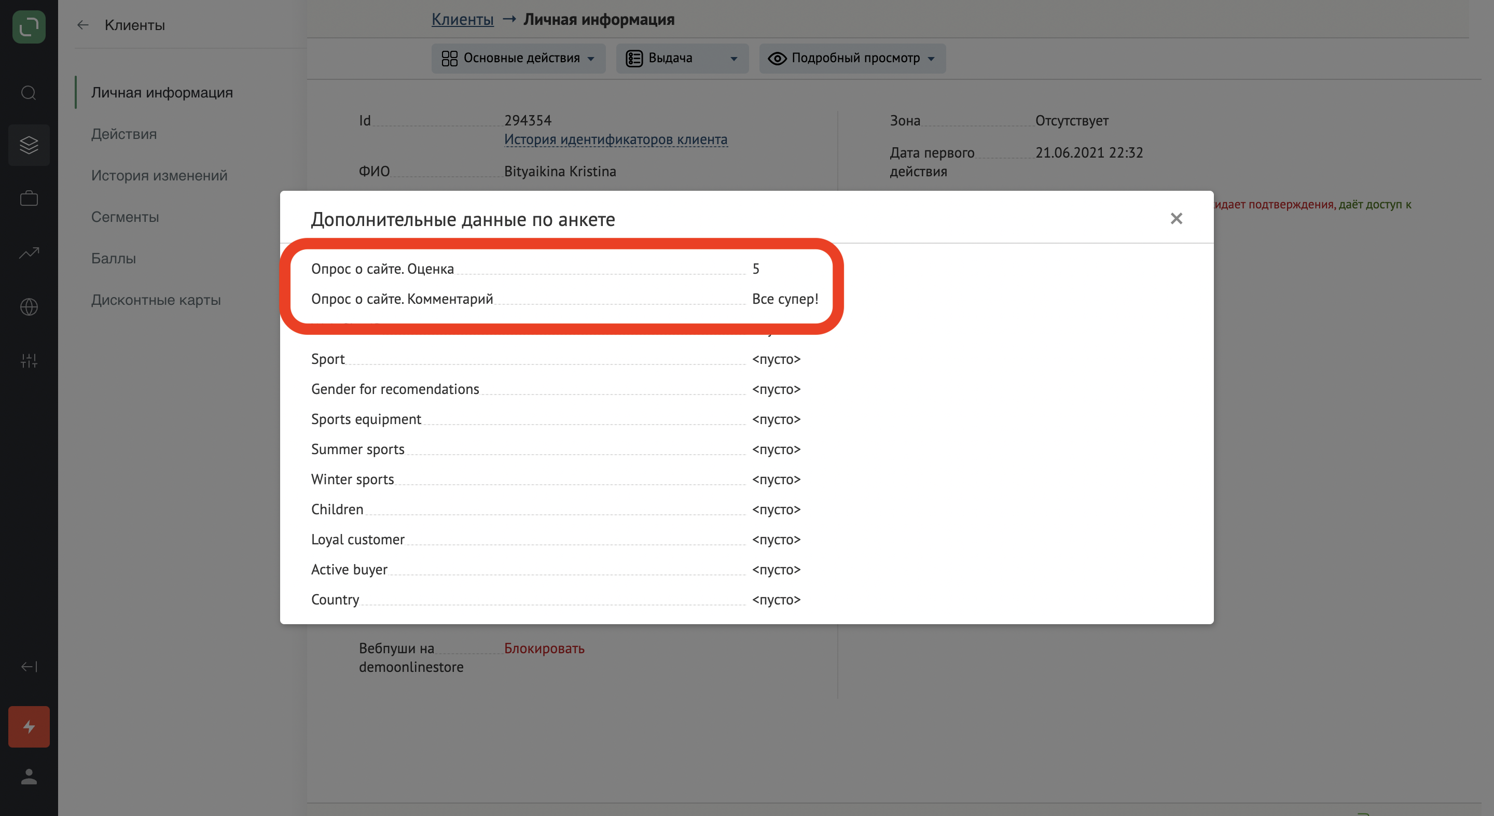
Task: Select the Winter sports row
Action: tap(556, 480)
